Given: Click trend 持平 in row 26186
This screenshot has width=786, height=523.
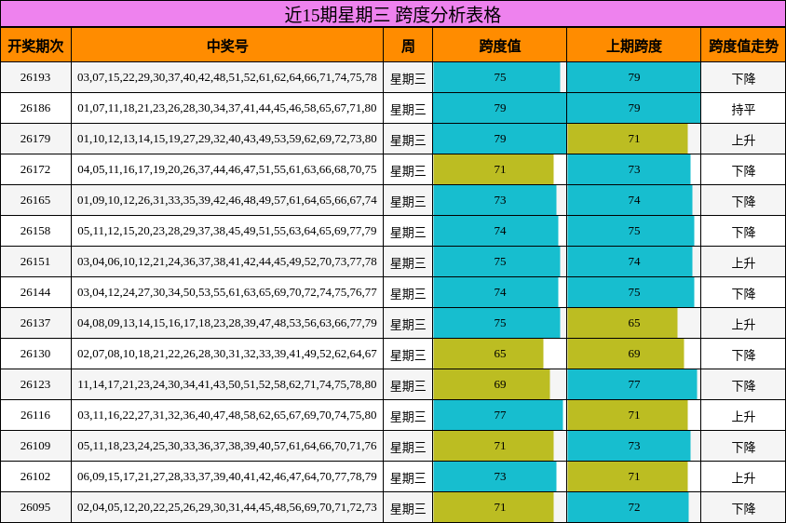Looking at the screenshot, I should pyautogui.click(x=743, y=109).
